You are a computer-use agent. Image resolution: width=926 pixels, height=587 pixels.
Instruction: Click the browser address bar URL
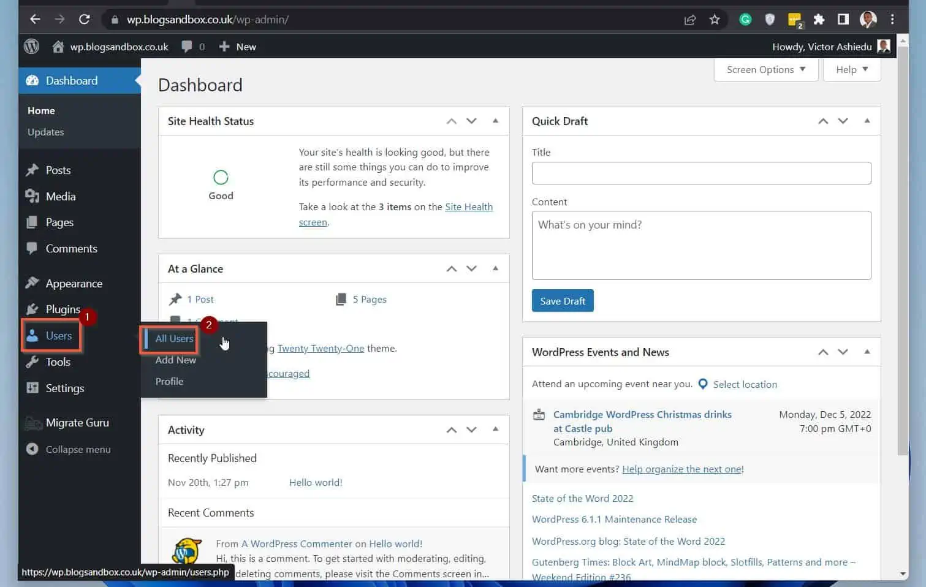[x=208, y=20]
